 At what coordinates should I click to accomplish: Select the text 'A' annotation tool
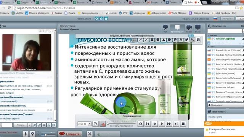pos(181,40)
